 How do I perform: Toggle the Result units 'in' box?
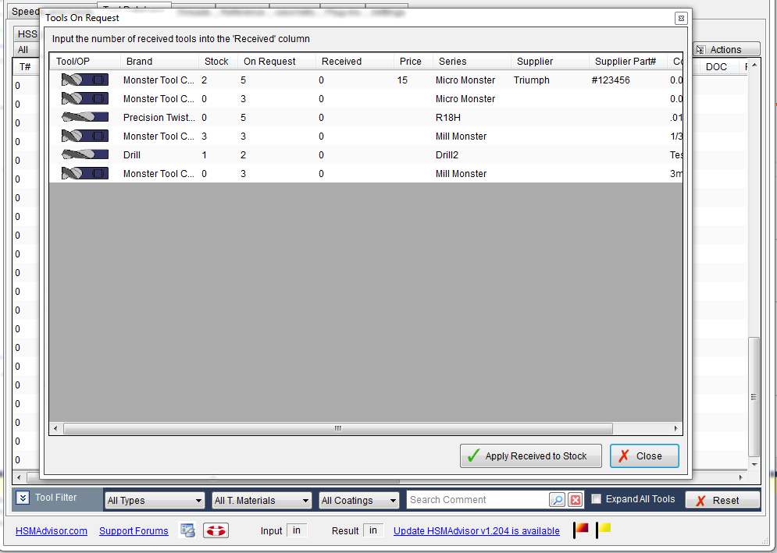(373, 530)
